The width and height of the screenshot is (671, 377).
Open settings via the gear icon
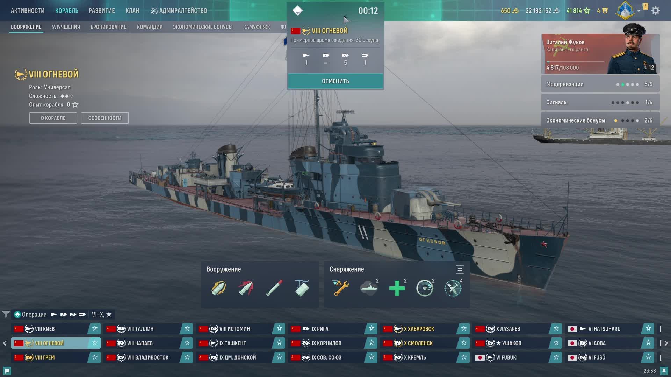pyautogui.click(x=656, y=10)
